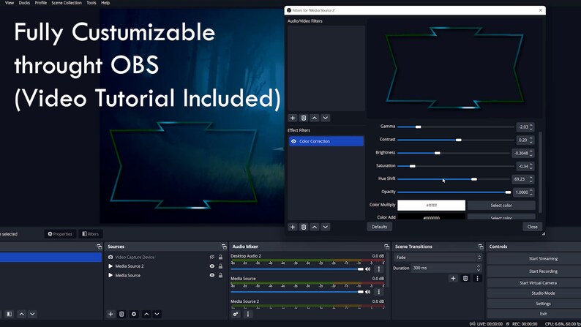Move selected source up

pyautogui.click(x=146, y=314)
